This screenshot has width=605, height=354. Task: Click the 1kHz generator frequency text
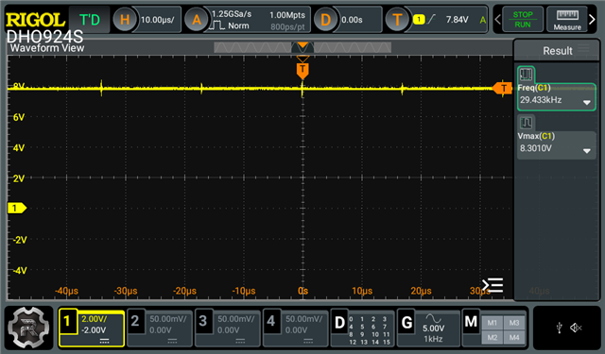pyautogui.click(x=433, y=339)
